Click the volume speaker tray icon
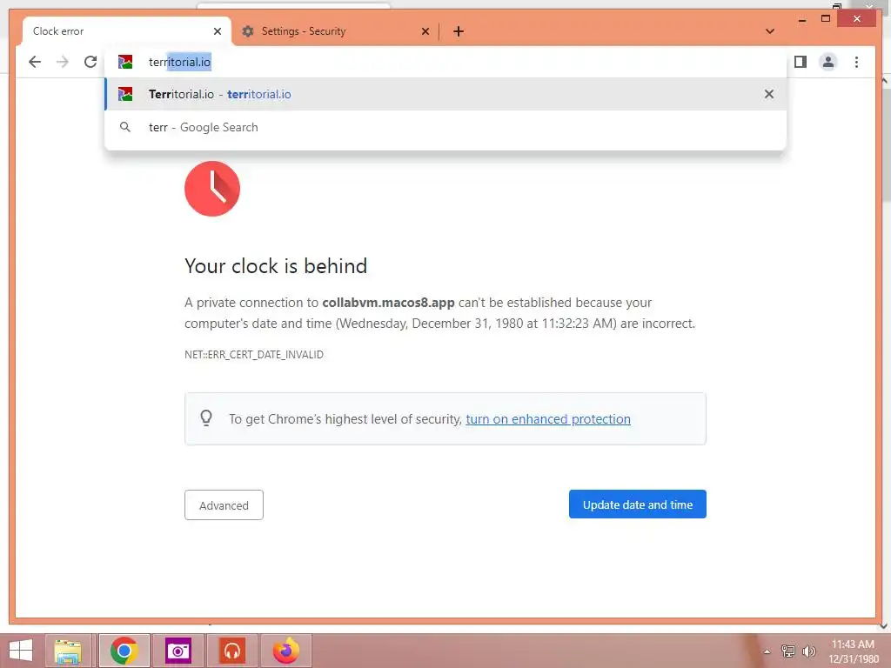 coord(808,651)
